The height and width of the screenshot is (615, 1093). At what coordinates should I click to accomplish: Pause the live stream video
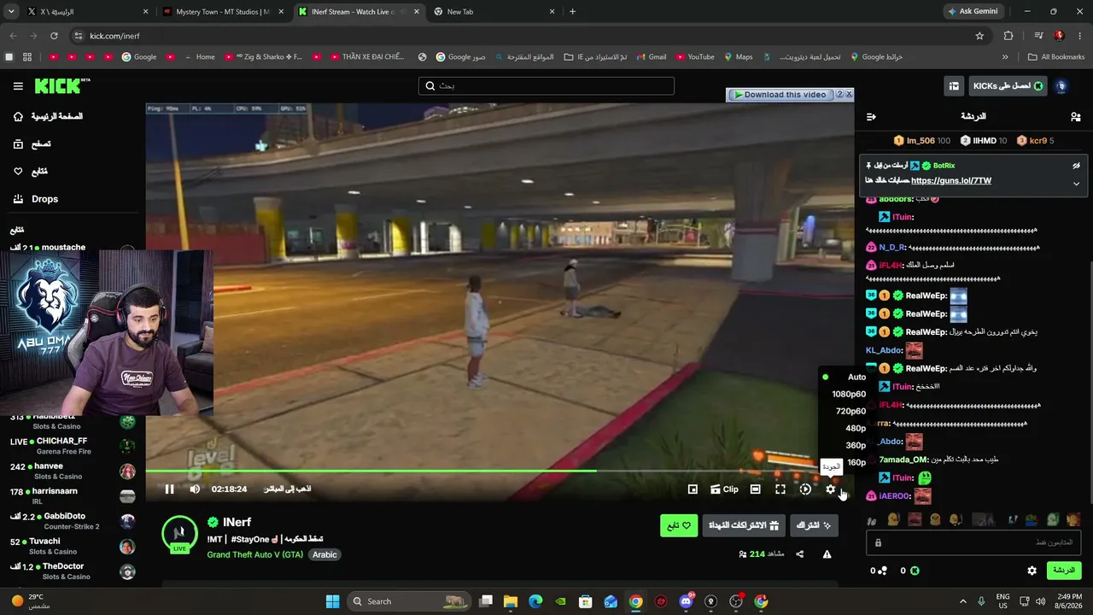tap(169, 489)
